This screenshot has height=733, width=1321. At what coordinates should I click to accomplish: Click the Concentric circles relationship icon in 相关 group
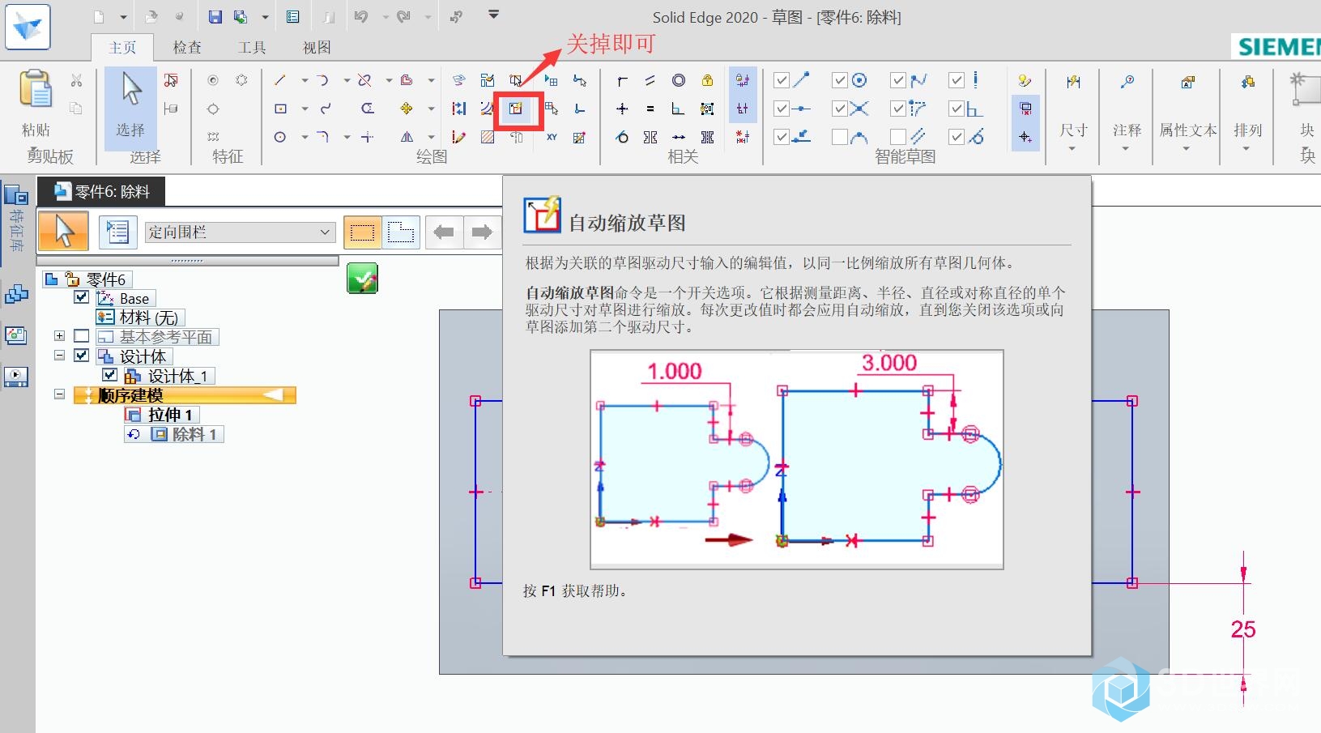pyautogui.click(x=679, y=80)
